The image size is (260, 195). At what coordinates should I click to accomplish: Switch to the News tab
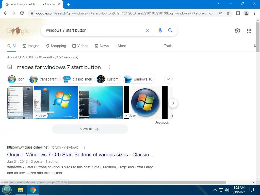point(102,46)
